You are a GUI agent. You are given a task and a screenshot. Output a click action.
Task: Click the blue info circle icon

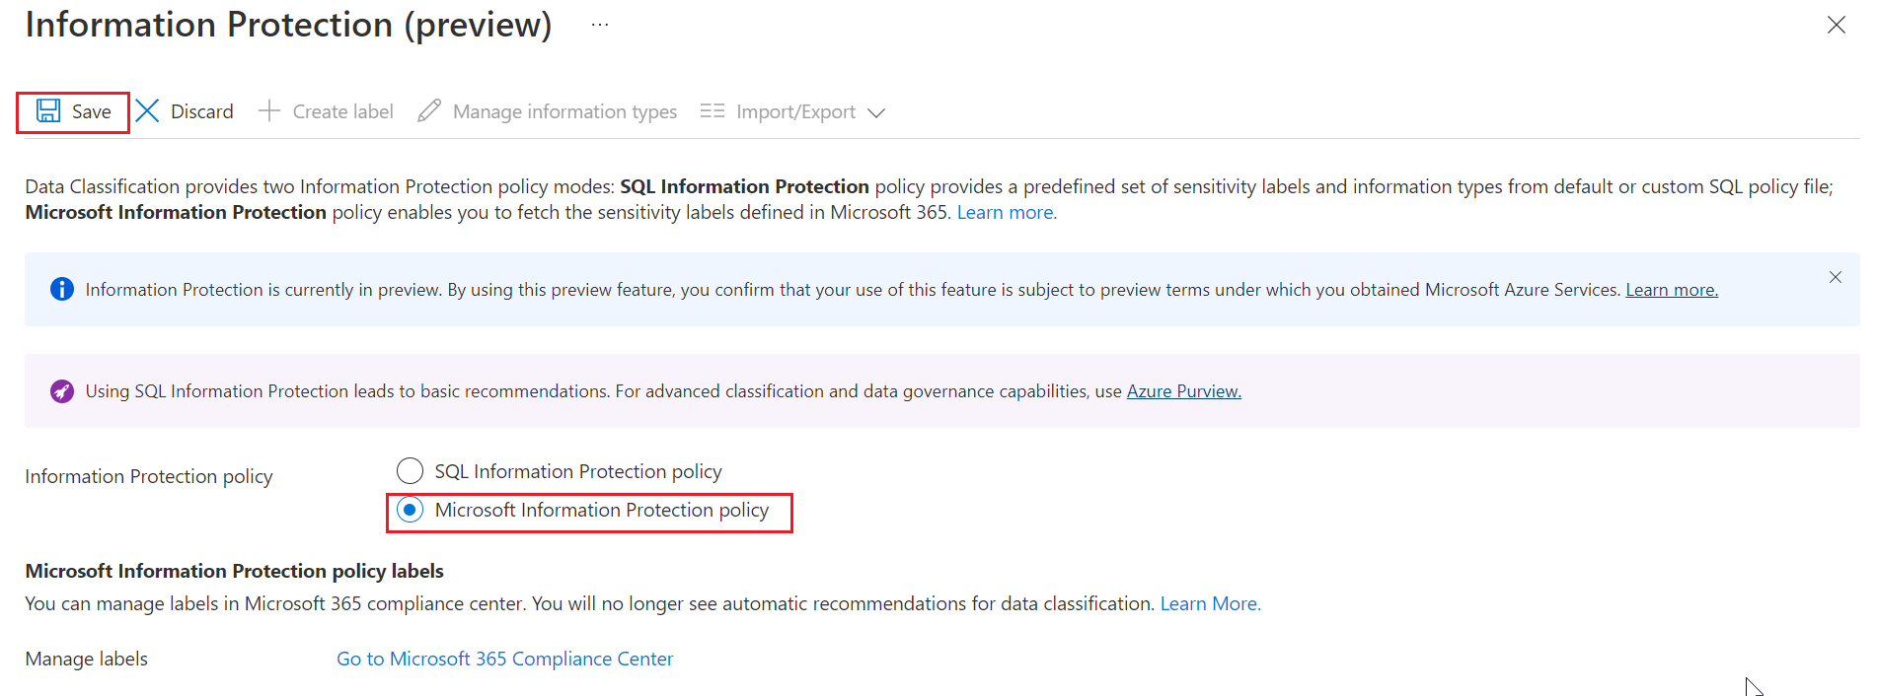tap(62, 289)
